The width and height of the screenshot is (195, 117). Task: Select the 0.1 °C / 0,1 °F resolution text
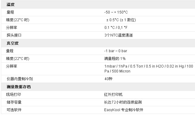116,28
